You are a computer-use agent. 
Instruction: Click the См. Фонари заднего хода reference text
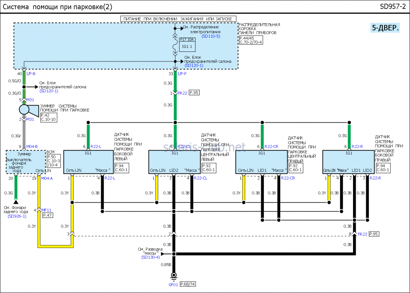[16, 209]
